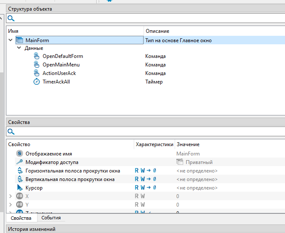Switch to the События tab
This screenshot has height=233, width=285.
pyautogui.click(x=51, y=218)
